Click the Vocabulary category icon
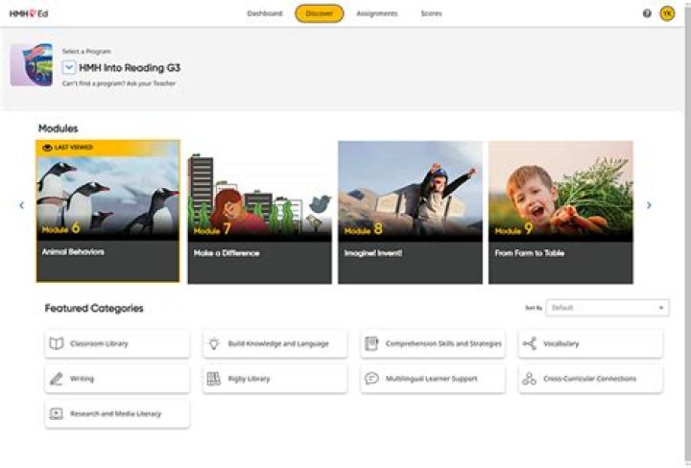The image size is (691, 468). pos(529,343)
